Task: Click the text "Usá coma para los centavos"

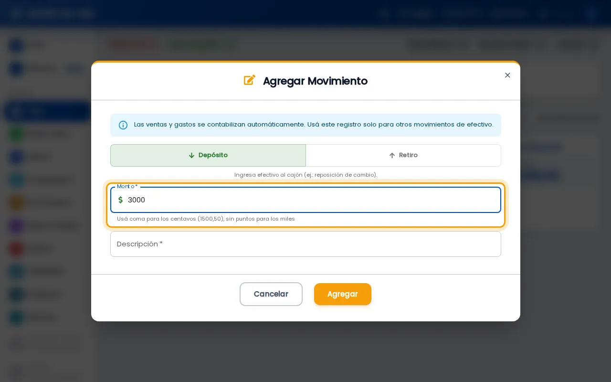Action: pyautogui.click(x=157, y=219)
